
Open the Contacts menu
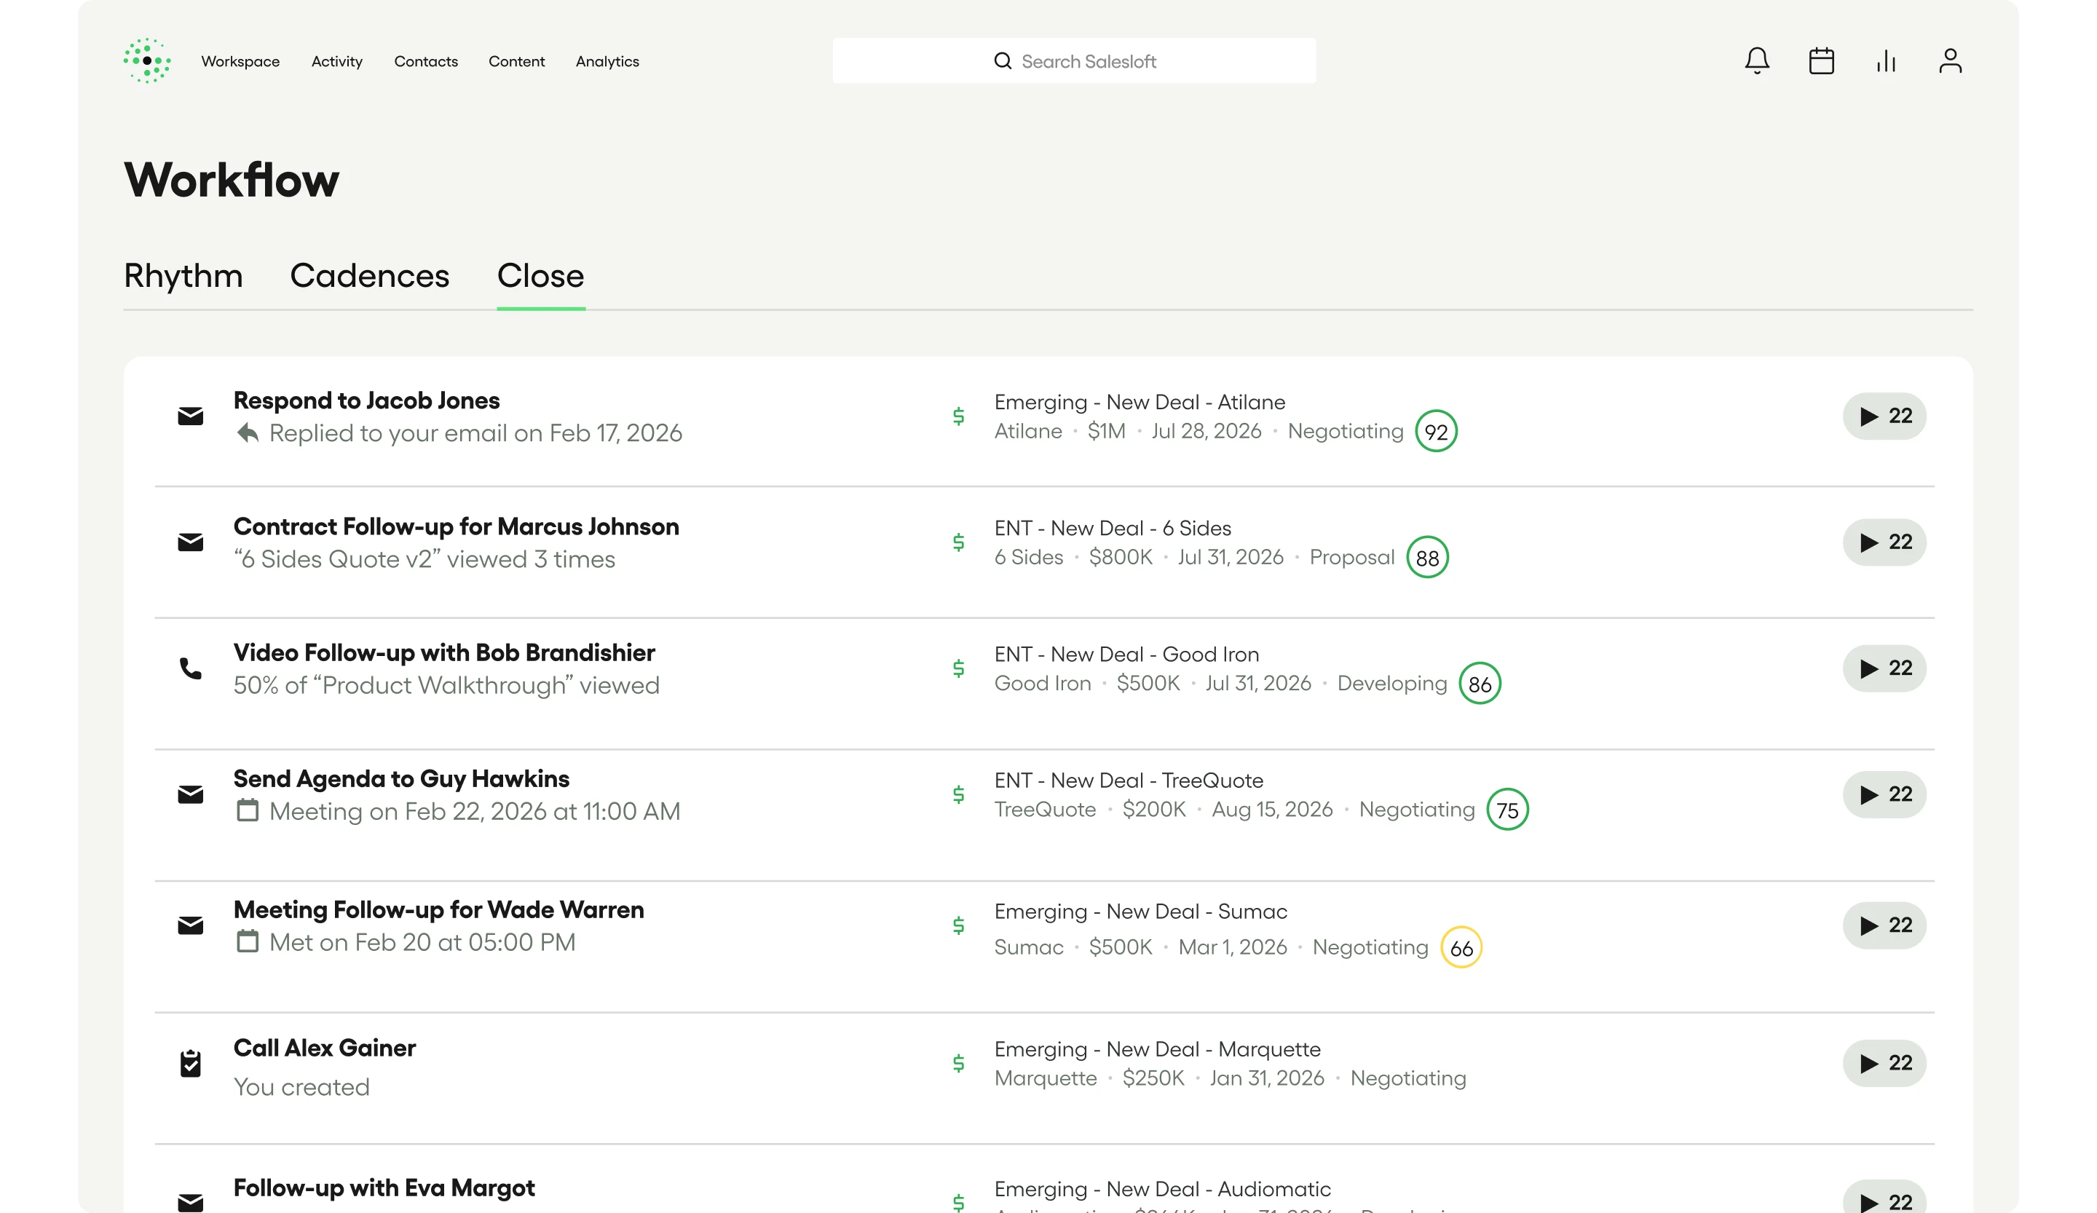coord(426,62)
